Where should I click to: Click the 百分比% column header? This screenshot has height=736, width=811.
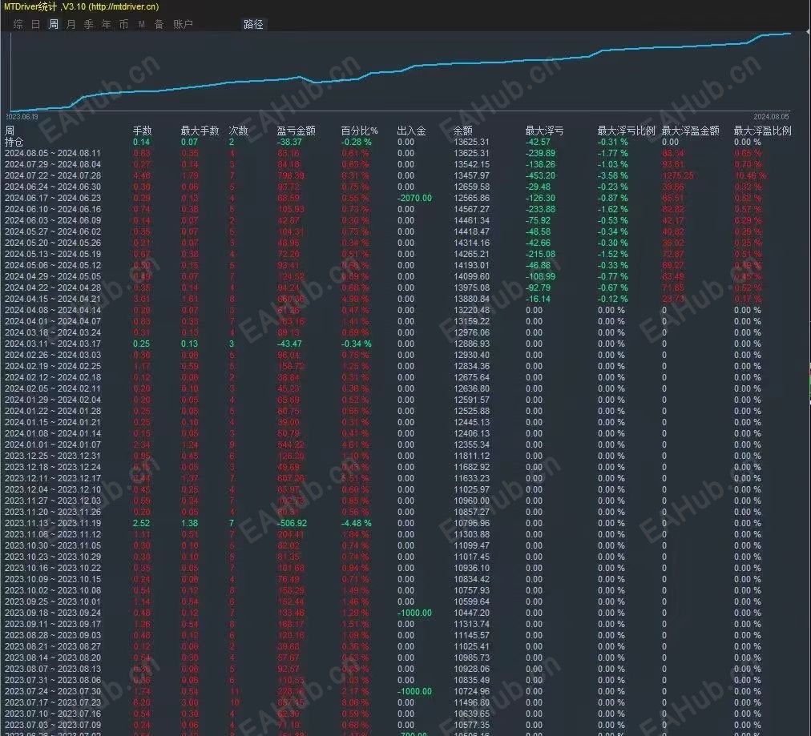click(360, 131)
